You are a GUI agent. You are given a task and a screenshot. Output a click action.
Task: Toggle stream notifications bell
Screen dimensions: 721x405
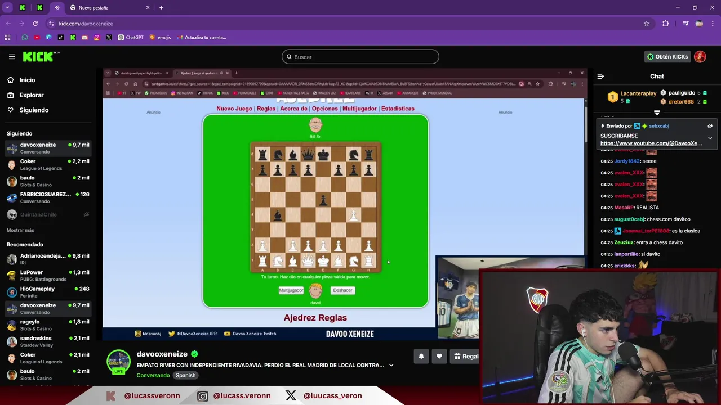click(421, 356)
